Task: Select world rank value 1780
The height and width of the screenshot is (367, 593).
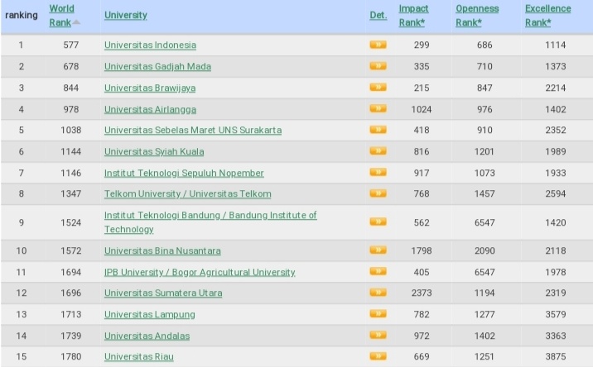Action: pyautogui.click(x=70, y=356)
